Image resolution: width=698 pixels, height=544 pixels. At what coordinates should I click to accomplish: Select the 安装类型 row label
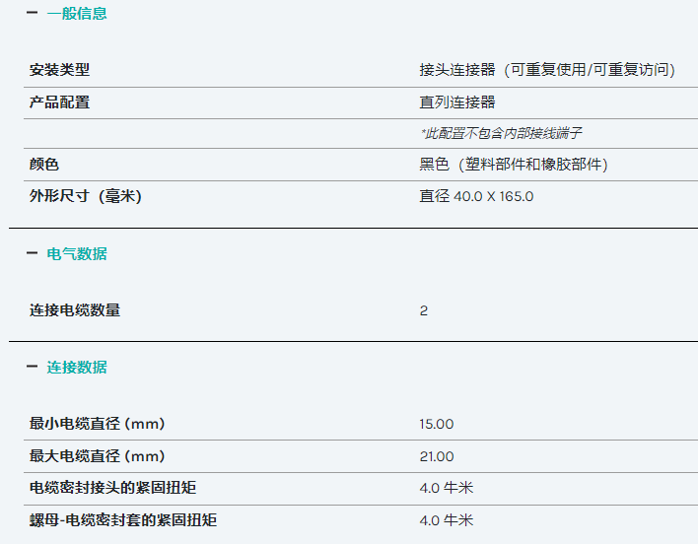coord(60,70)
